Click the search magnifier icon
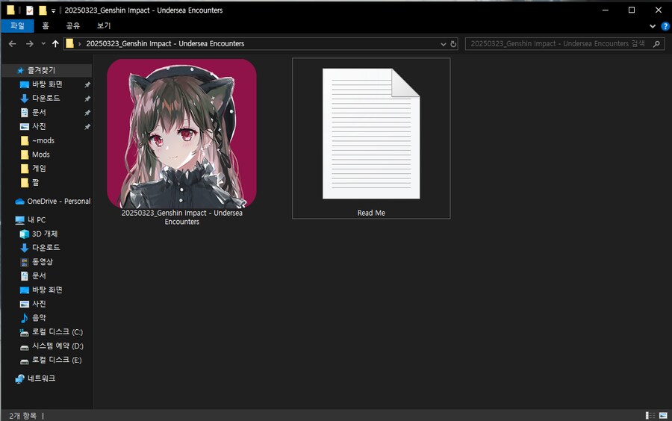Screen dimensions: 672x421 656,44
